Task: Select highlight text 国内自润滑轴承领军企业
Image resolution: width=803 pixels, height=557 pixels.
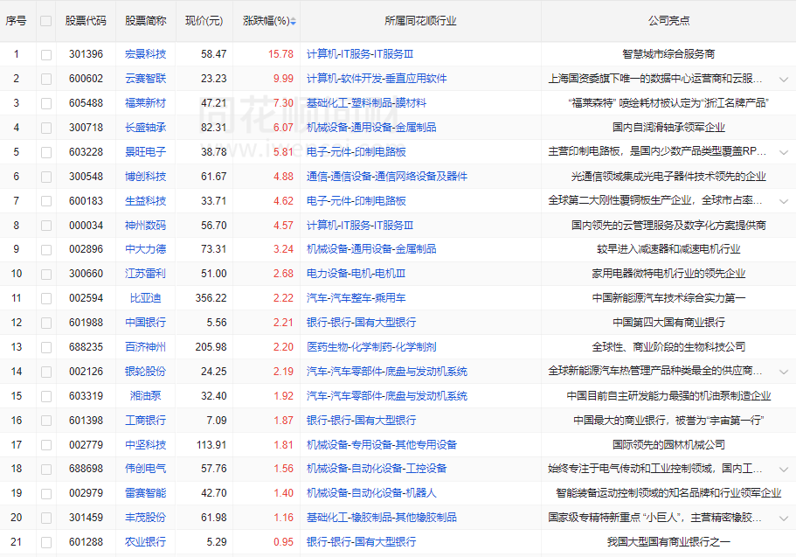Action: pyautogui.click(x=668, y=127)
